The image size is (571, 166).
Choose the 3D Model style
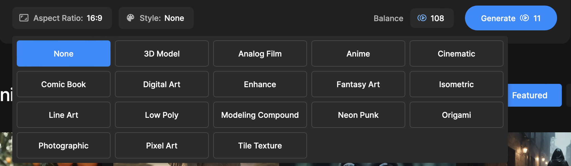click(162, 53)
